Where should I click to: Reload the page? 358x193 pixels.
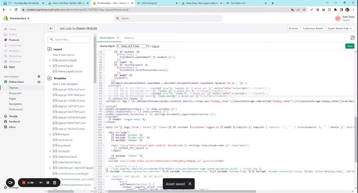click(16, 9)
